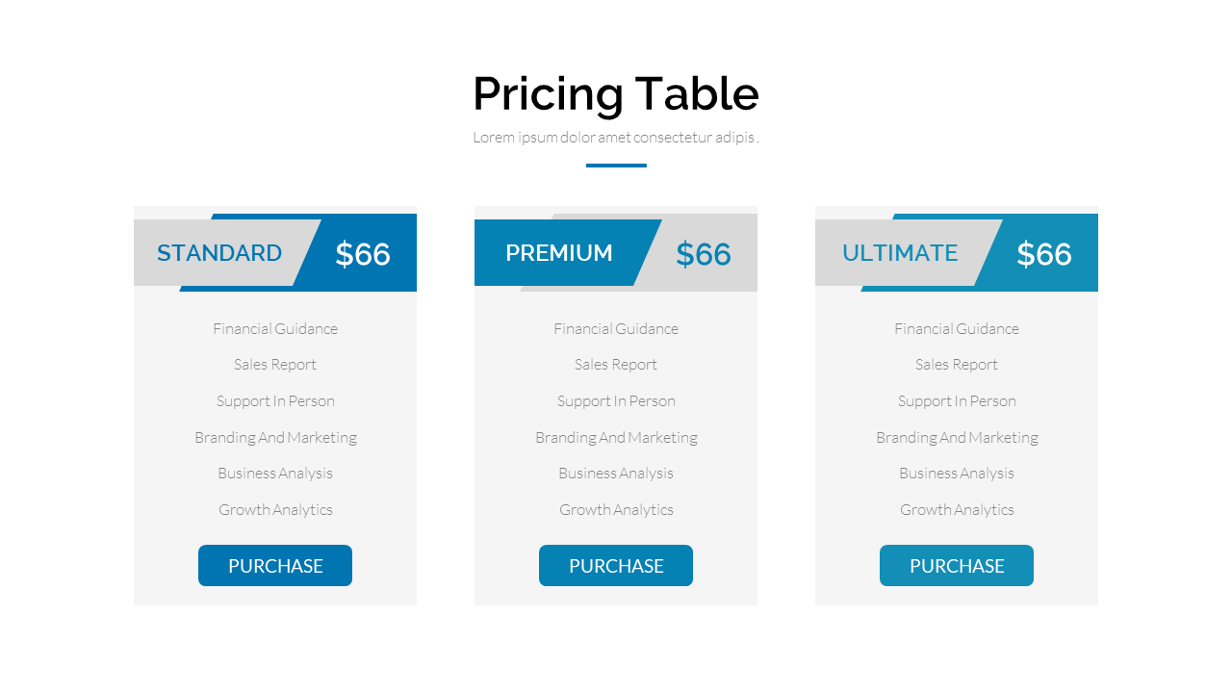Click the STANDARD plan header label

pyautogui.click(x=219, y=253)
